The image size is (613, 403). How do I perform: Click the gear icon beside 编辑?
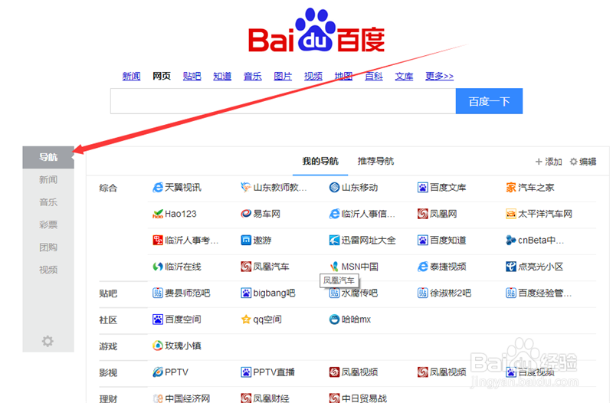click(x=573, y=162)
